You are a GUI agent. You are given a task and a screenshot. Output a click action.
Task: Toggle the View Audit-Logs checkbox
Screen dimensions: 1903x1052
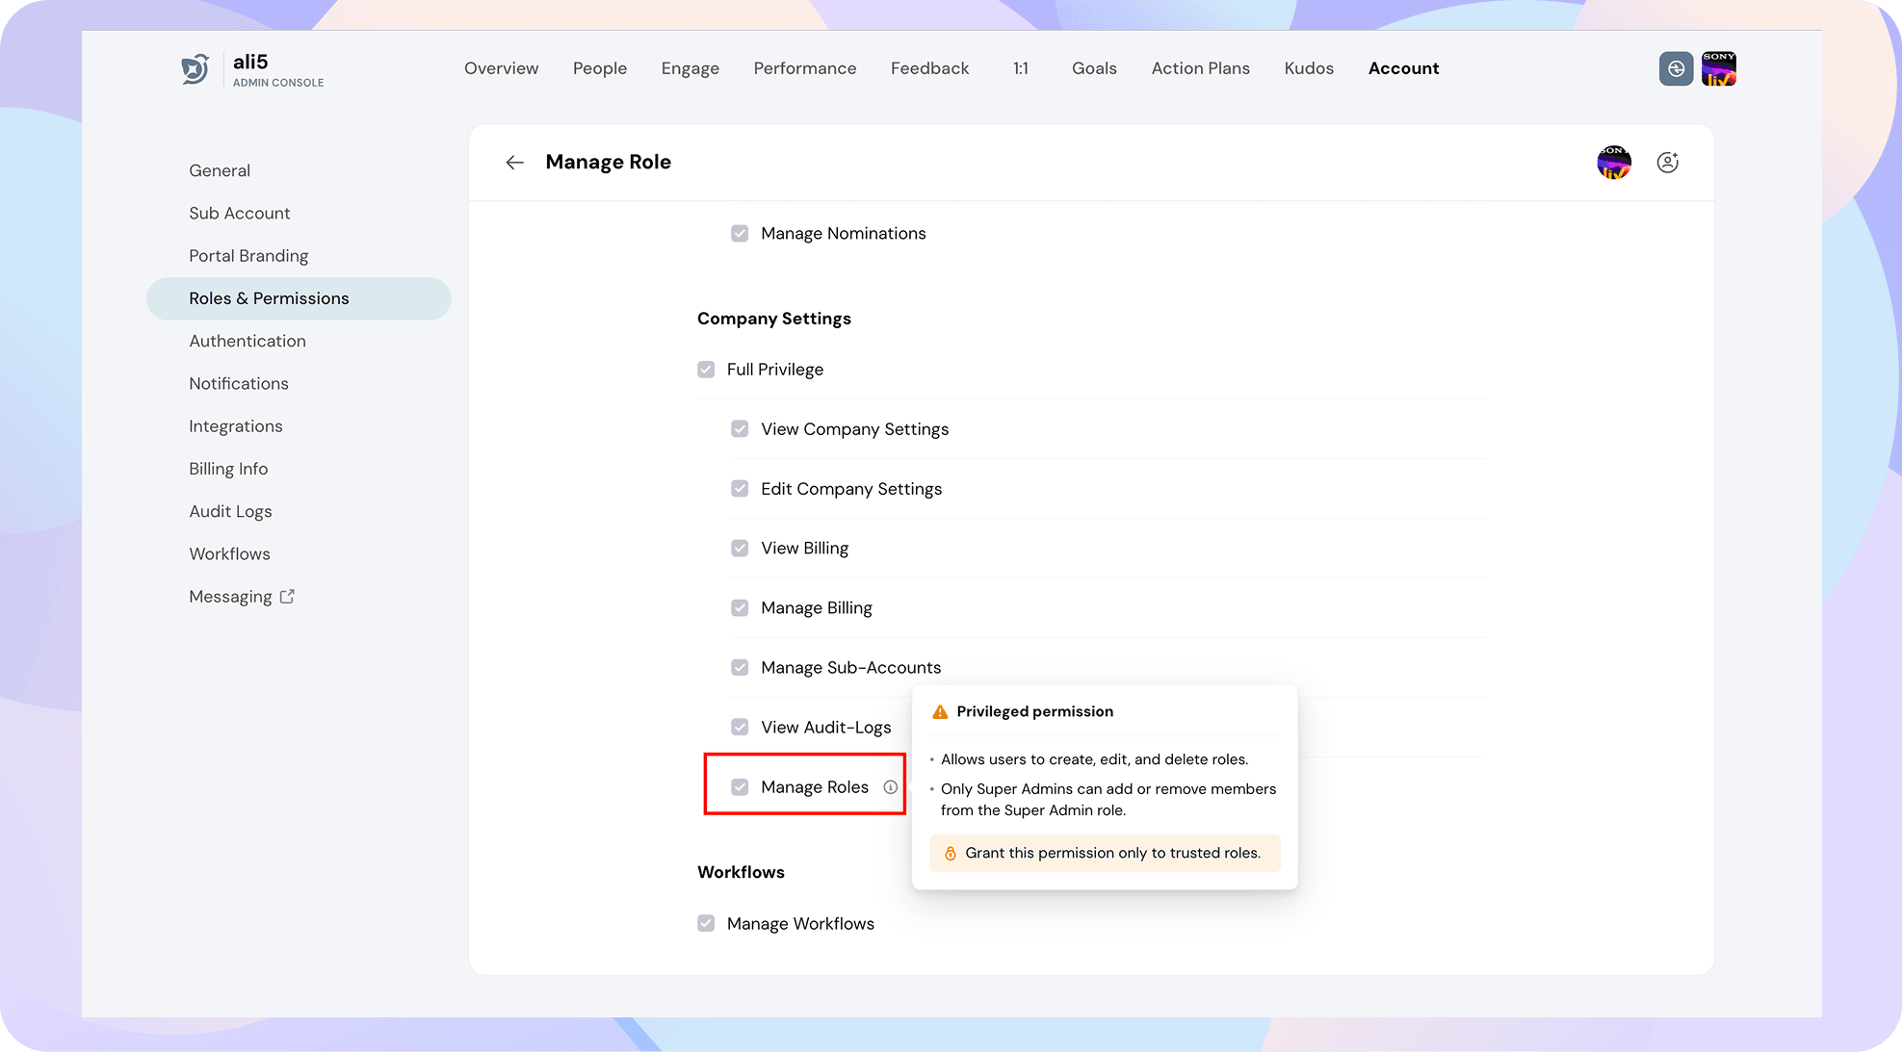[x=740, y=728]
